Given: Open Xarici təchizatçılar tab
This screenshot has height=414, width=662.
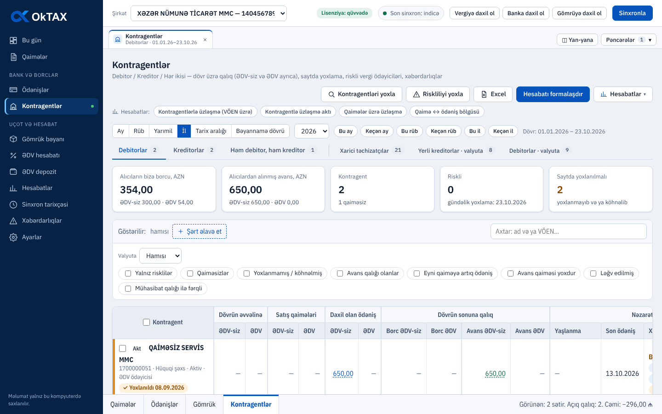Looking at the screenshot, I should point(371,150).
